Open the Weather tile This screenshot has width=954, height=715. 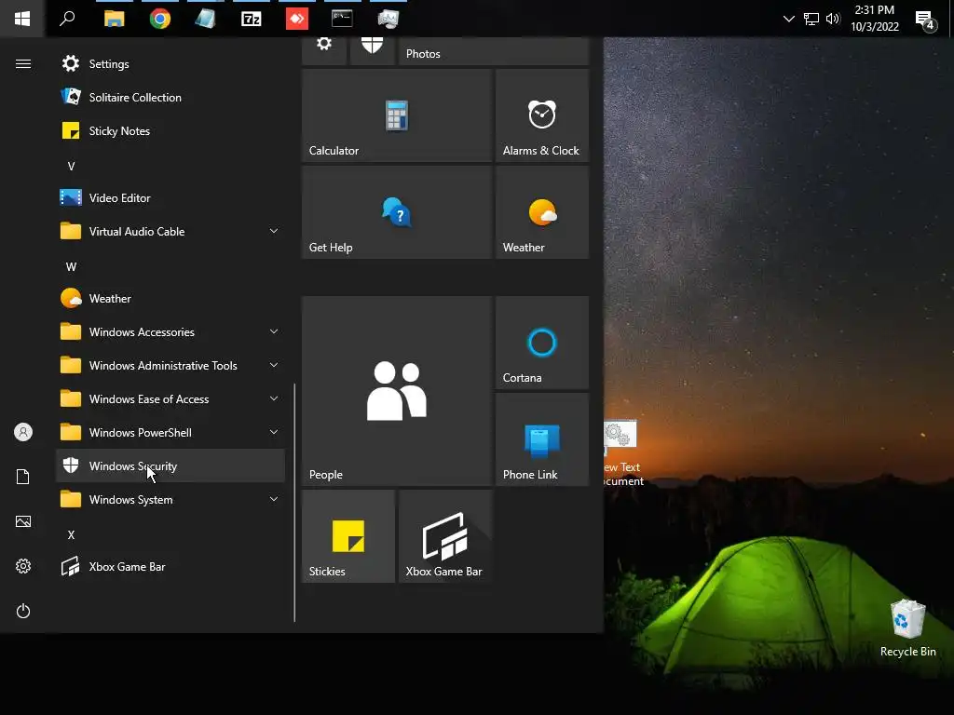pyautogui.click(x=542, y=212)
